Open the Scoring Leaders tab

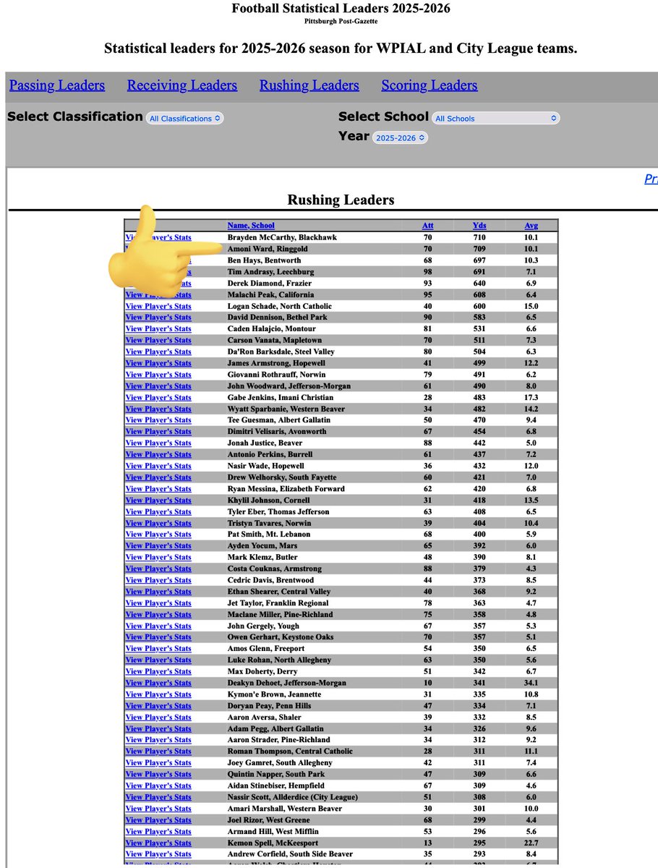pos(430,85)
